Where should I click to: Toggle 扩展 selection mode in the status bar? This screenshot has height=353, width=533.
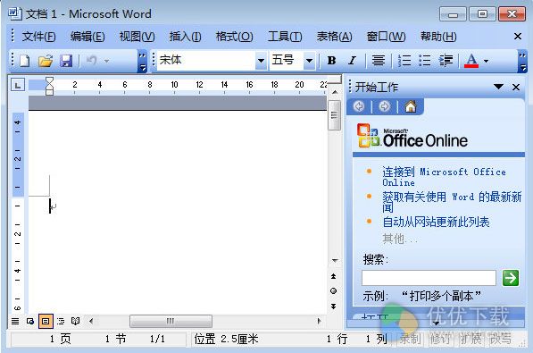coord(471,339)
